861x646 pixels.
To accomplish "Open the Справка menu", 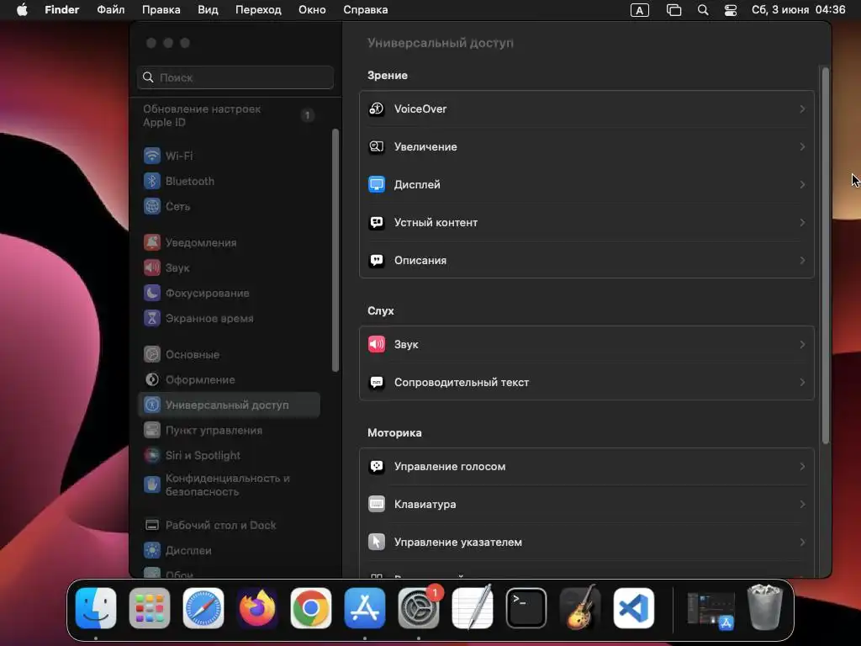I will (365, 10).
